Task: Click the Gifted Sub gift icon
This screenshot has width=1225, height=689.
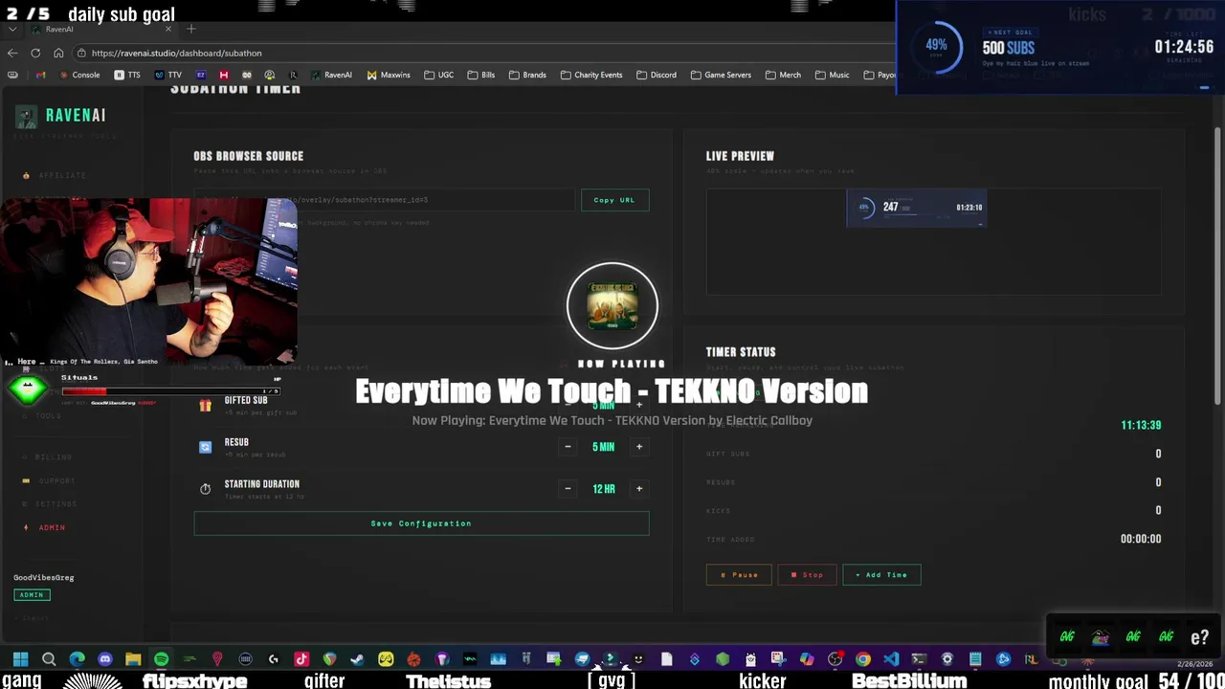Action: (205, 405)
